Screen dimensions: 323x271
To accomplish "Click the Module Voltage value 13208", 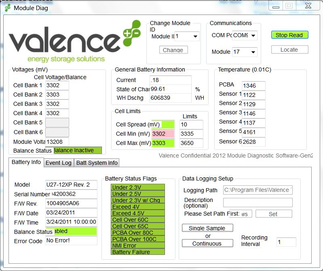I will click(x=57, y=142).
